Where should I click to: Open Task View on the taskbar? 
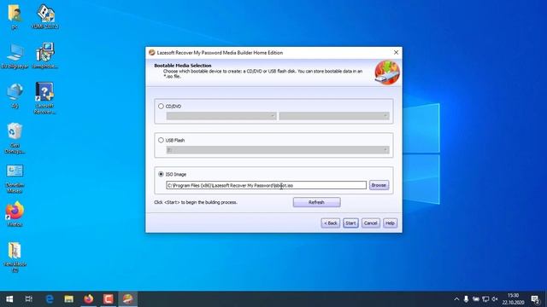coord(29,299)
